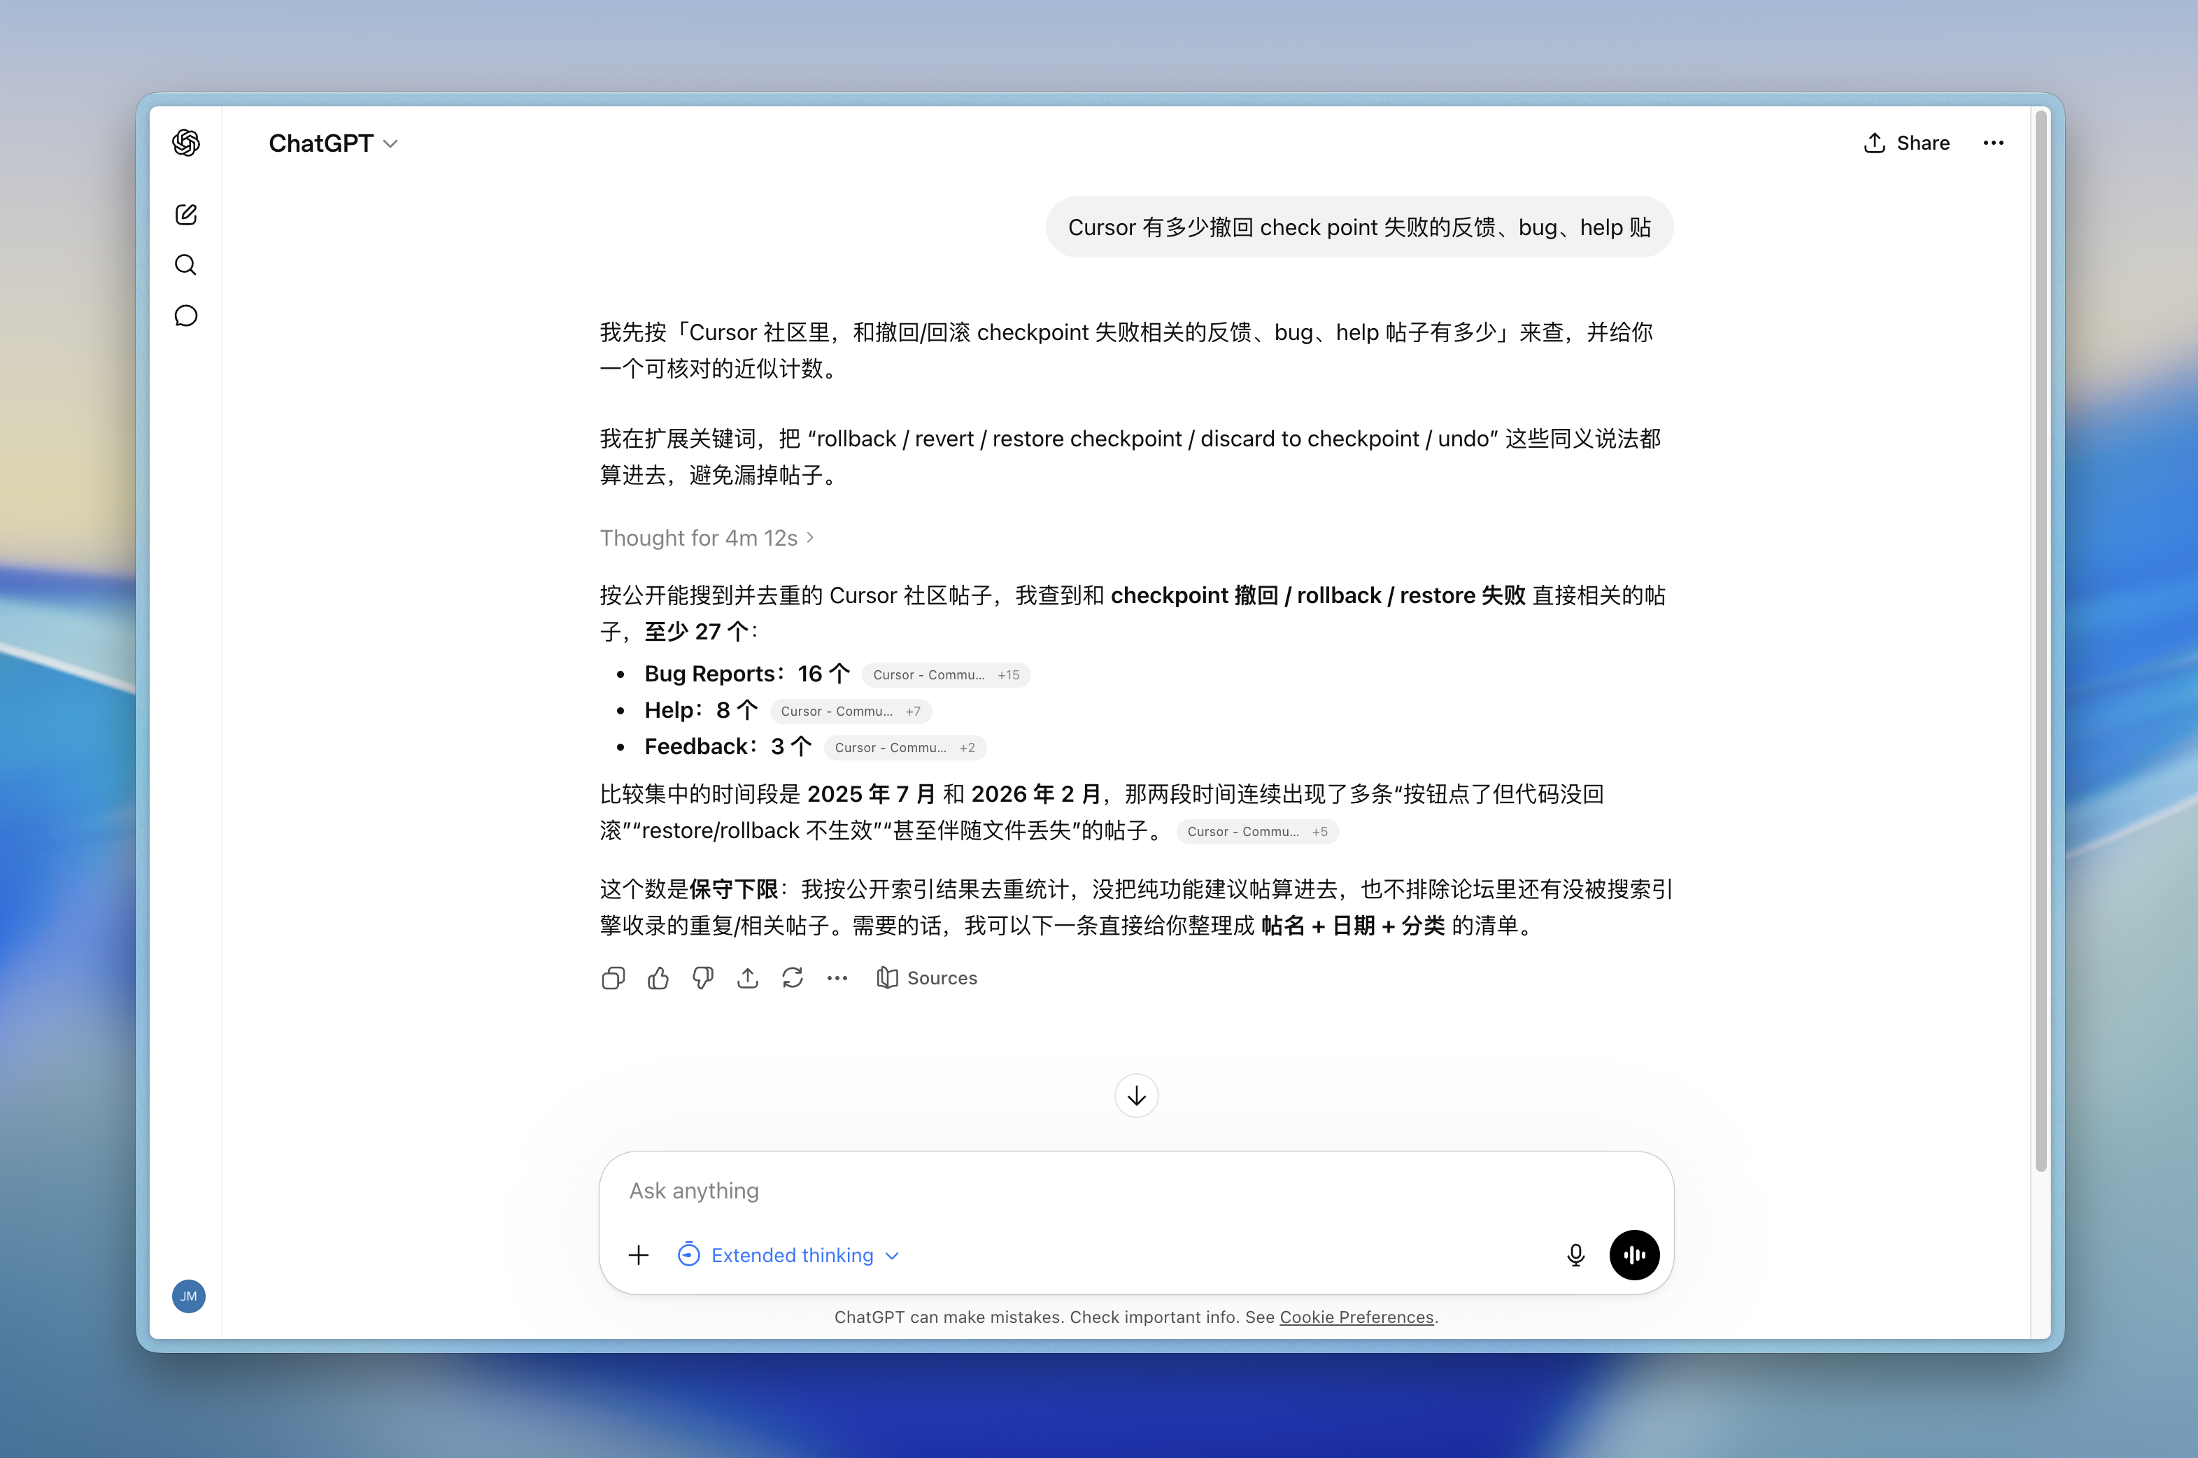2198x1458 pixels.
Task: Click the Share button at top right
Action: (x=1906, y=143)
